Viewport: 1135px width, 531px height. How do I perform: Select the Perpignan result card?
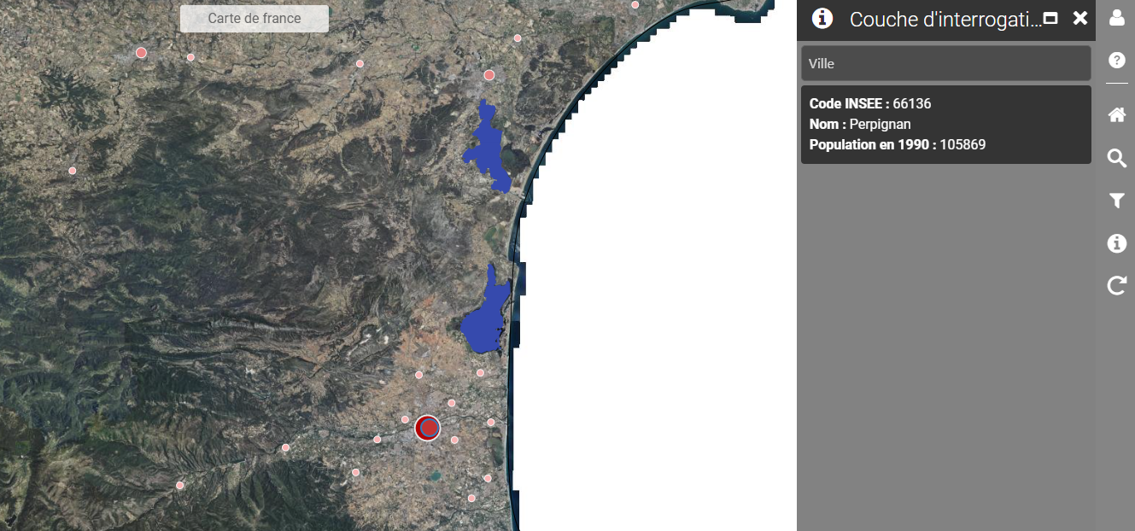(945, 124)
